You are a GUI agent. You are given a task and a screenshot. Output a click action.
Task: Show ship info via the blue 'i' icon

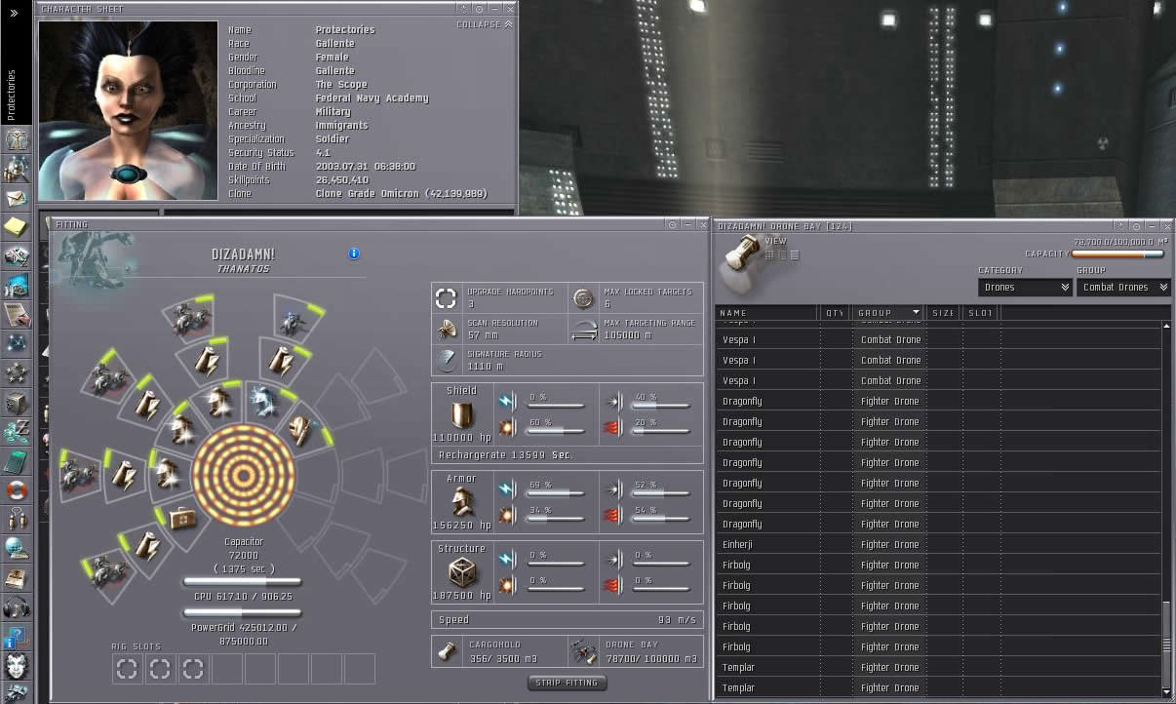354,254
